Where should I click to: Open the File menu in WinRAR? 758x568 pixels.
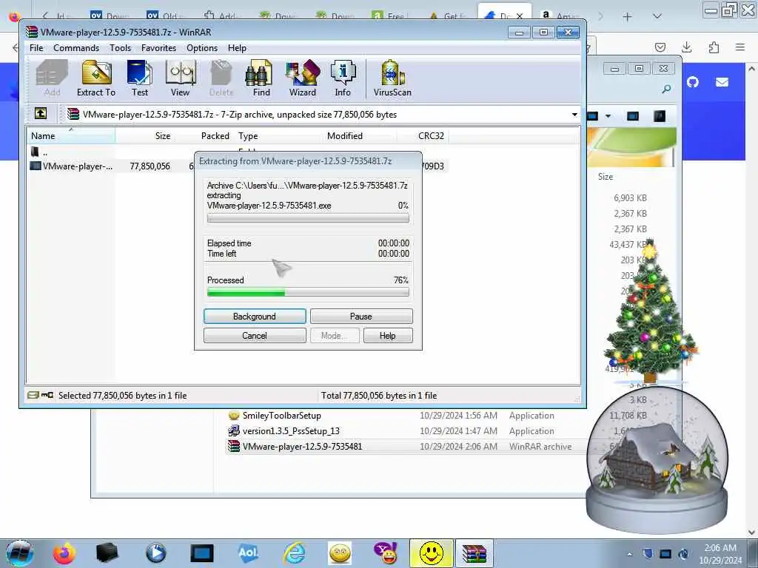[x=36, y=48]
